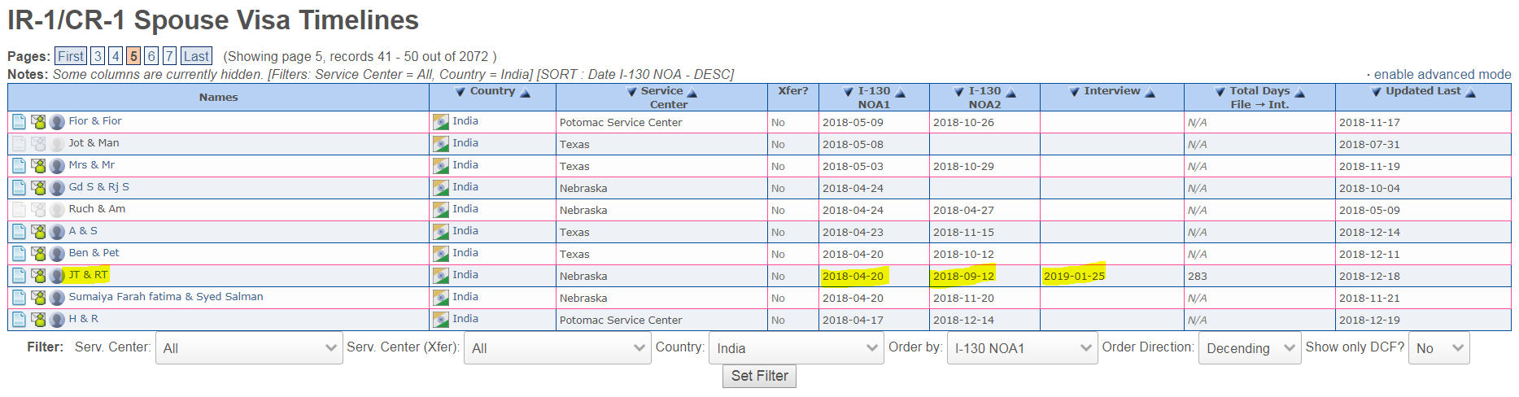This screenshot has width=1519, height=397.
Task: Open the Fior & Fior name link
Action: (95, 120)
